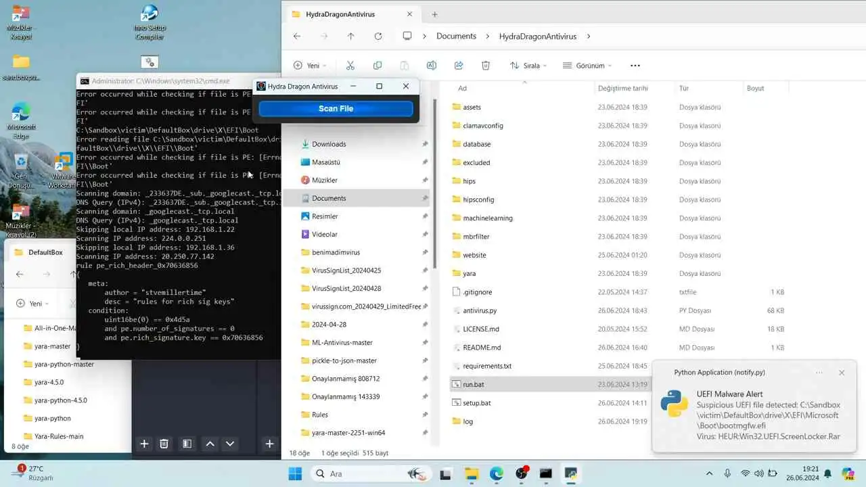The width and height of the screenshot is (866, 487).
Task: Open Microsoft Edge from the taskbar
Action: coord(496,473)
